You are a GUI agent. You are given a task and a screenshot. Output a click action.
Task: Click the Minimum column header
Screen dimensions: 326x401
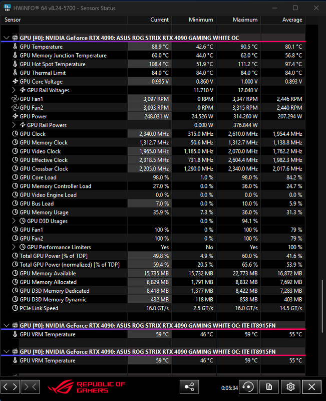(x=194, y=20)
